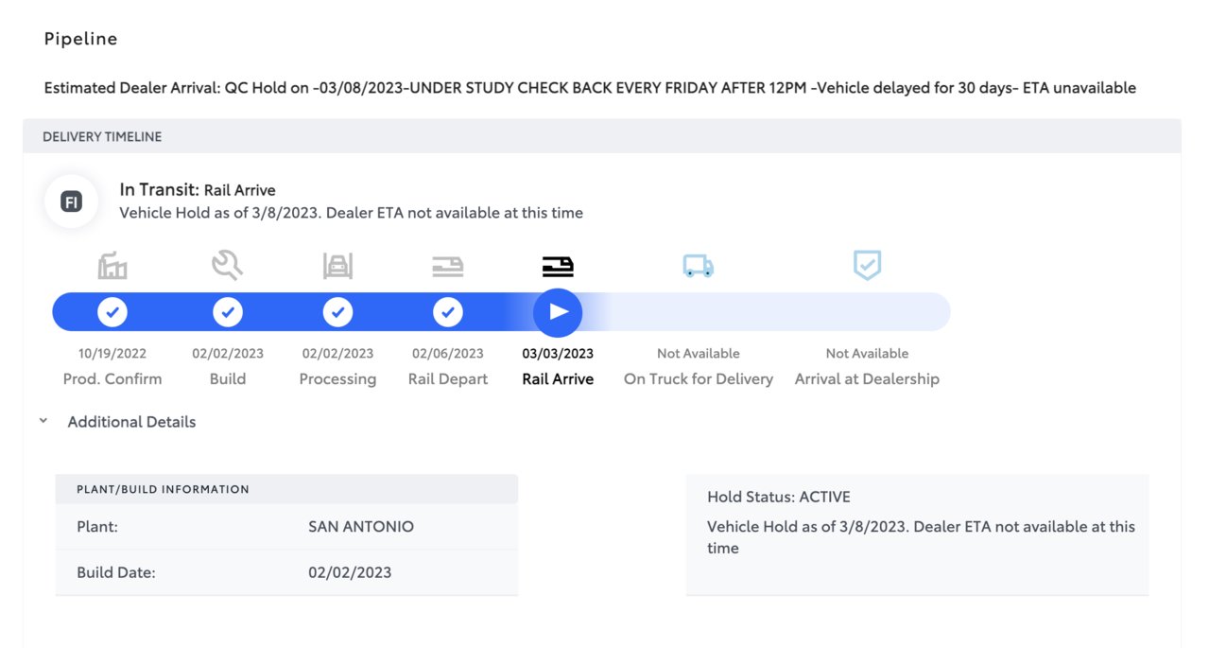Click the bold 'Rail Arrive' stage label
1209x648 pixels.
click(x=558, y=379)
